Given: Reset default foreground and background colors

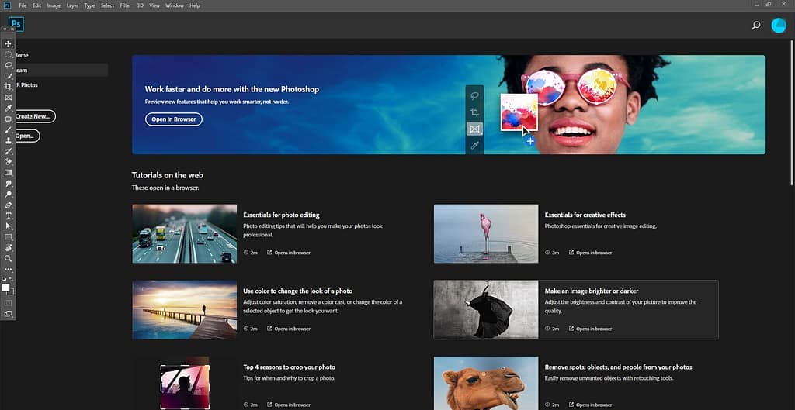Looking at the screenshot, I should tap(4, 279).
